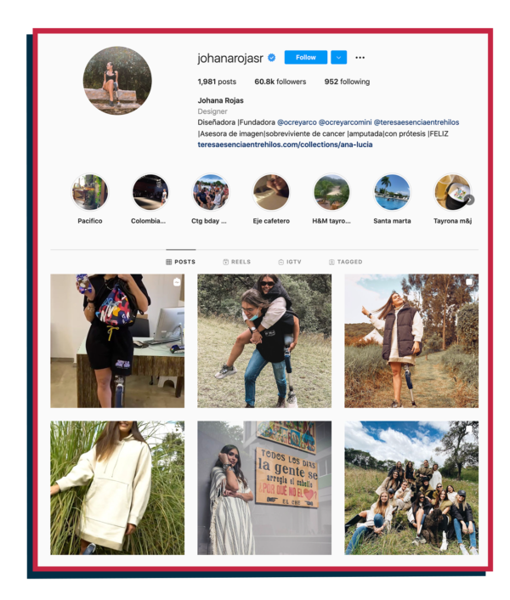Switch to the Reels tab
Viewport: 510px width, 600px height.
237,262
